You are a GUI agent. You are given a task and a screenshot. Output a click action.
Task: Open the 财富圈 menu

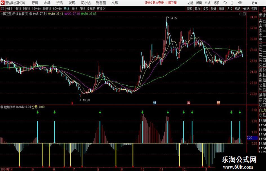[101, 3]
